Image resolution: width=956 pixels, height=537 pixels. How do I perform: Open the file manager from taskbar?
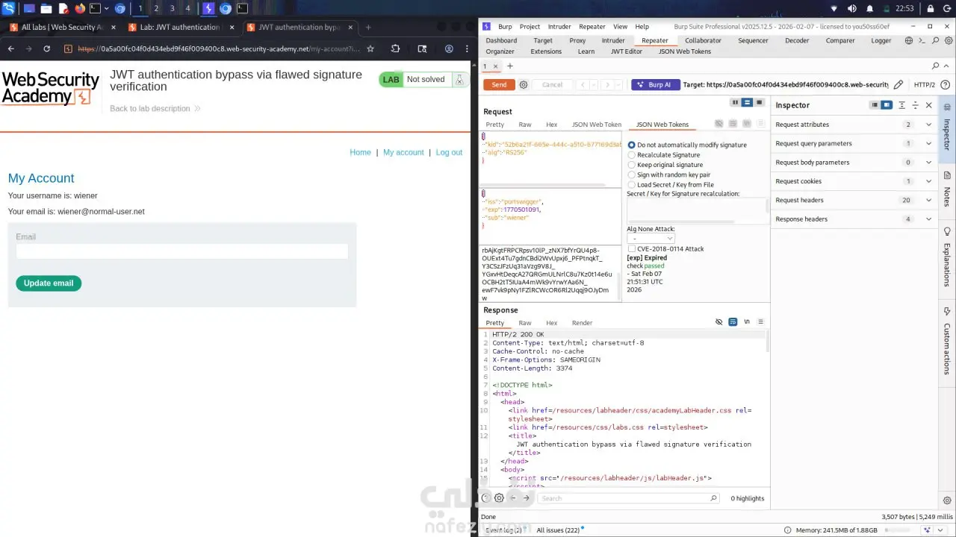(x=46, y=9)
